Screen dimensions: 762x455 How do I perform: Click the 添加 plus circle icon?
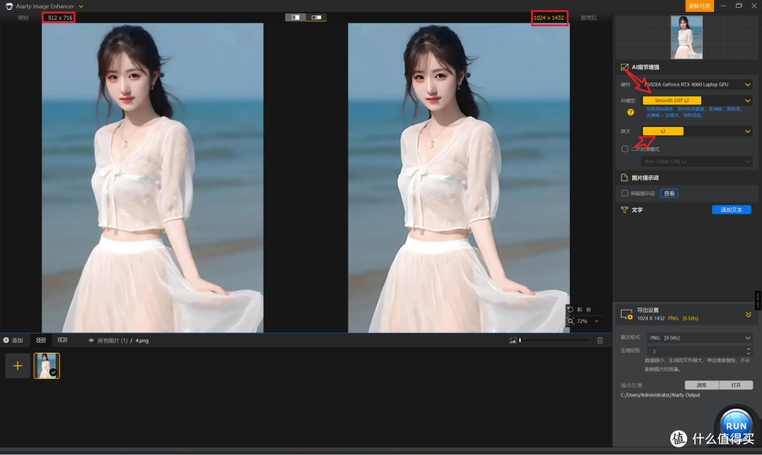coord(6,340)
